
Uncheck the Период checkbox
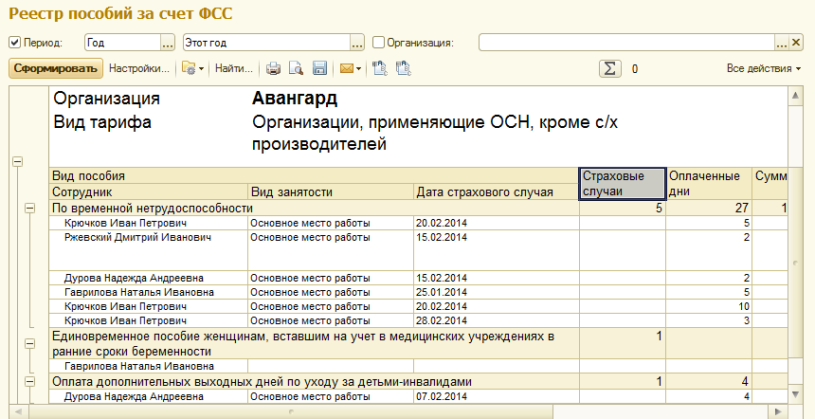coord(15,42)
